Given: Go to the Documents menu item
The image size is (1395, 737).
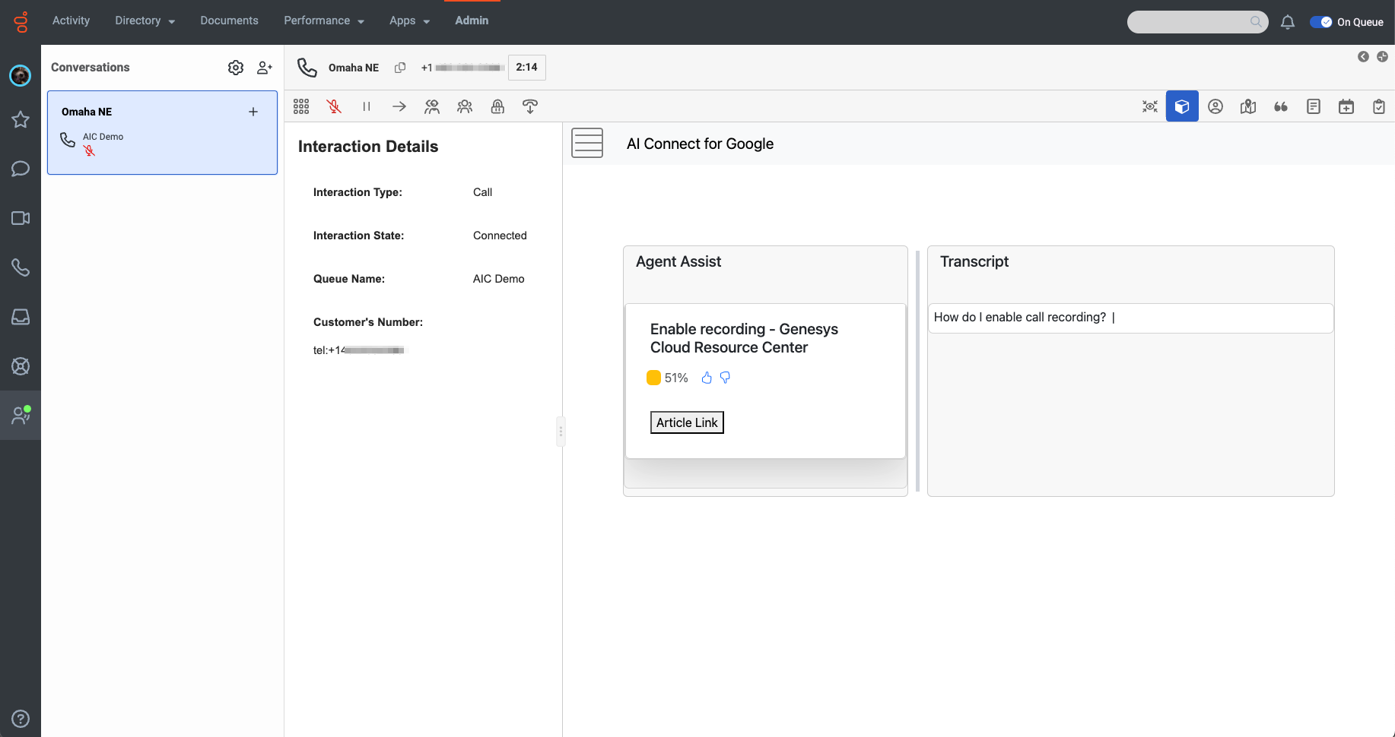Looking at the screenshot, I should pyautogui.click(x=229, y=21).
